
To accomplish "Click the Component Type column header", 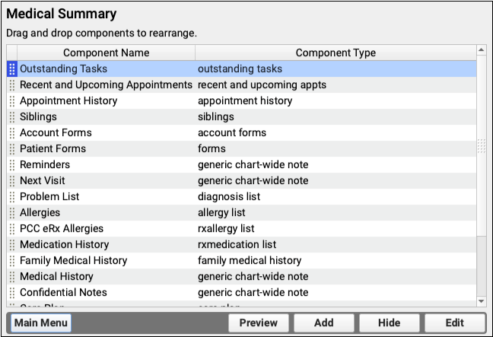I will (335, 52).
